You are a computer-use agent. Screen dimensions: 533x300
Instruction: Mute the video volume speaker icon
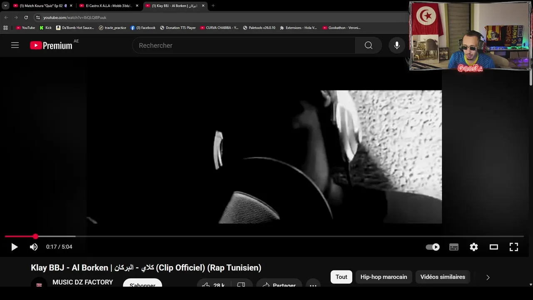pyautogui.click(x=34, y=247)
